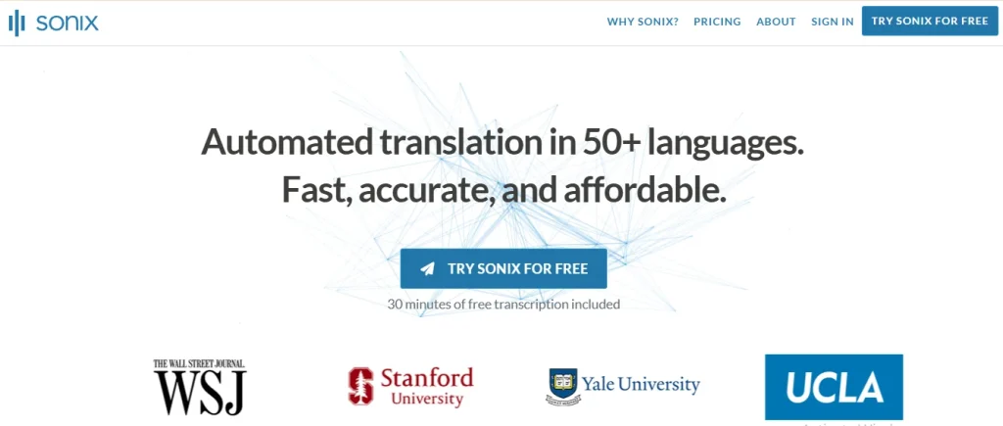Click the red Stanford shield icon

tap(360, 385)
